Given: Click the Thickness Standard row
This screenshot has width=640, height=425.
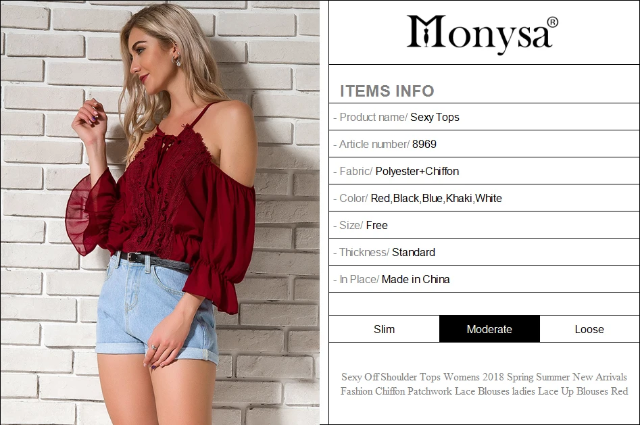Looking at the screenshot, I should [484, 252].
